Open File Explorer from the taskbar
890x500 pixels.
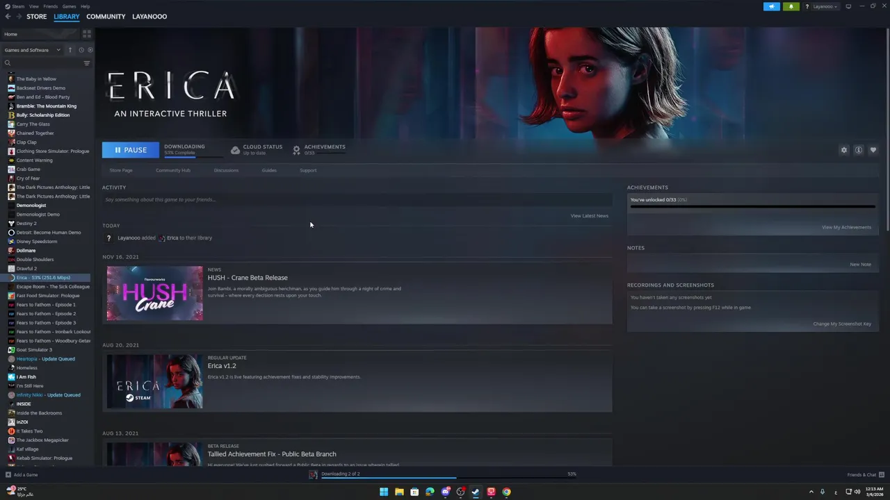click(399, 492)
